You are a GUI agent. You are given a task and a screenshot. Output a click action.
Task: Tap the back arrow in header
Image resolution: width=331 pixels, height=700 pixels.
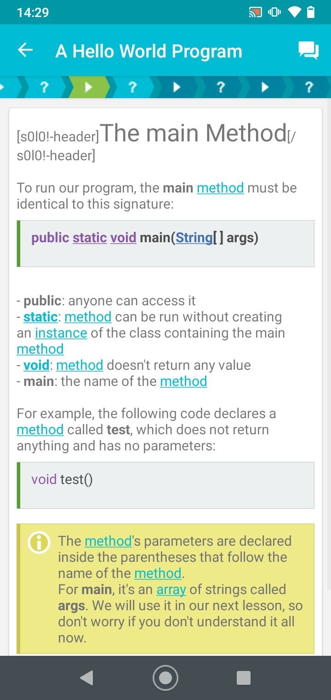click(25, 50)
